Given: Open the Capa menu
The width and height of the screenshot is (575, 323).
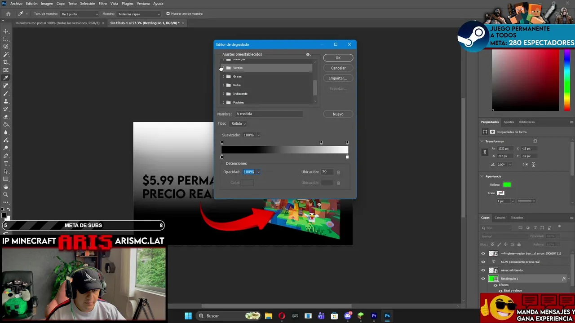Looking at the screenshot, I should [60, 4].
